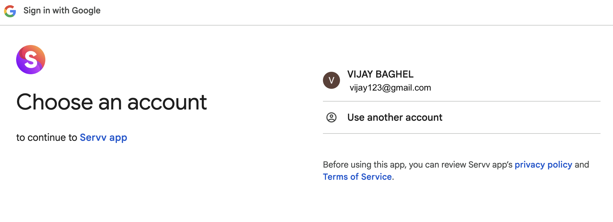Click the word "an" in the heading
This screenshot has width=613, height=222.
[110, 102]
